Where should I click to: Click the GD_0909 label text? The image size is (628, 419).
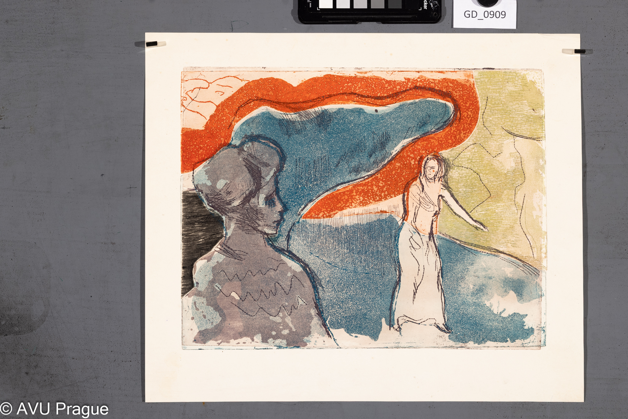[485, 15]
